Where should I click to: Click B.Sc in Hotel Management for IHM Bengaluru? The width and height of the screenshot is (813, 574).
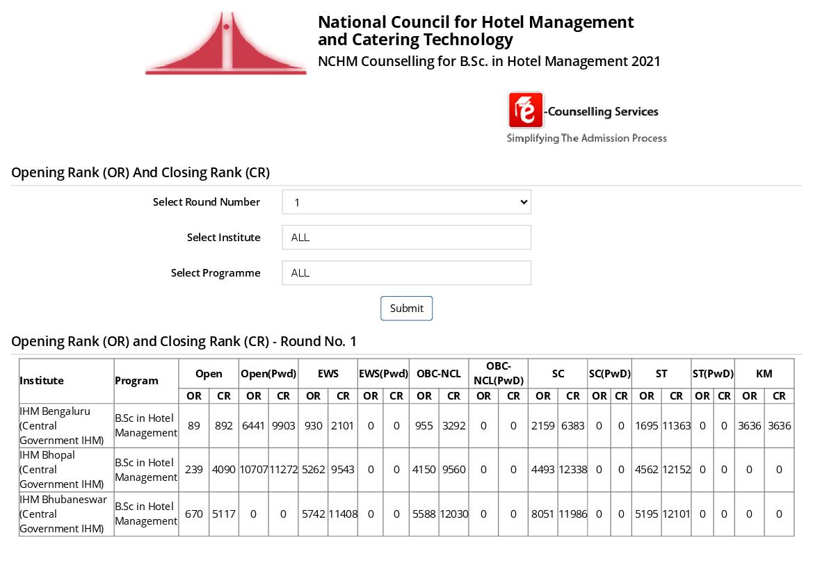[x=146, y=426]
